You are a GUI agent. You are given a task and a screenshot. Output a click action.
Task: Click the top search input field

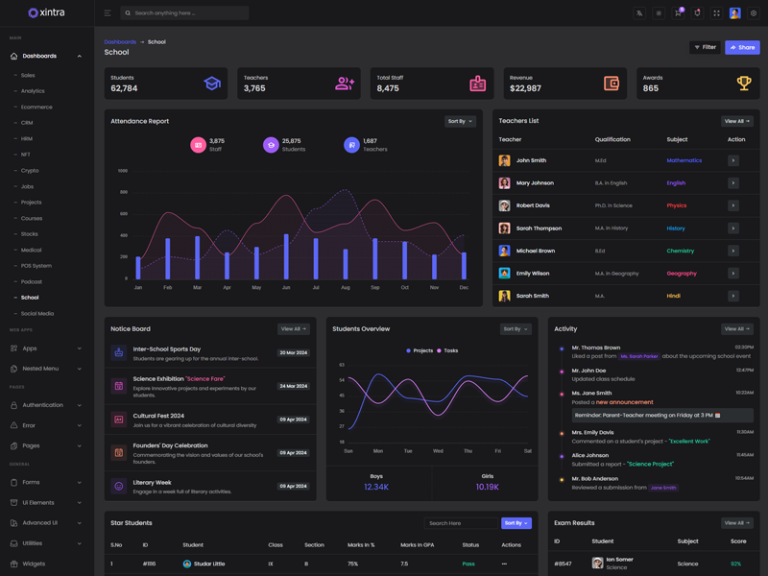[x=187, y=13]
